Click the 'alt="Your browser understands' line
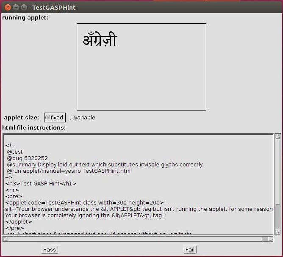Viewport: 283px width, 257px height. (x=139, y=209)
